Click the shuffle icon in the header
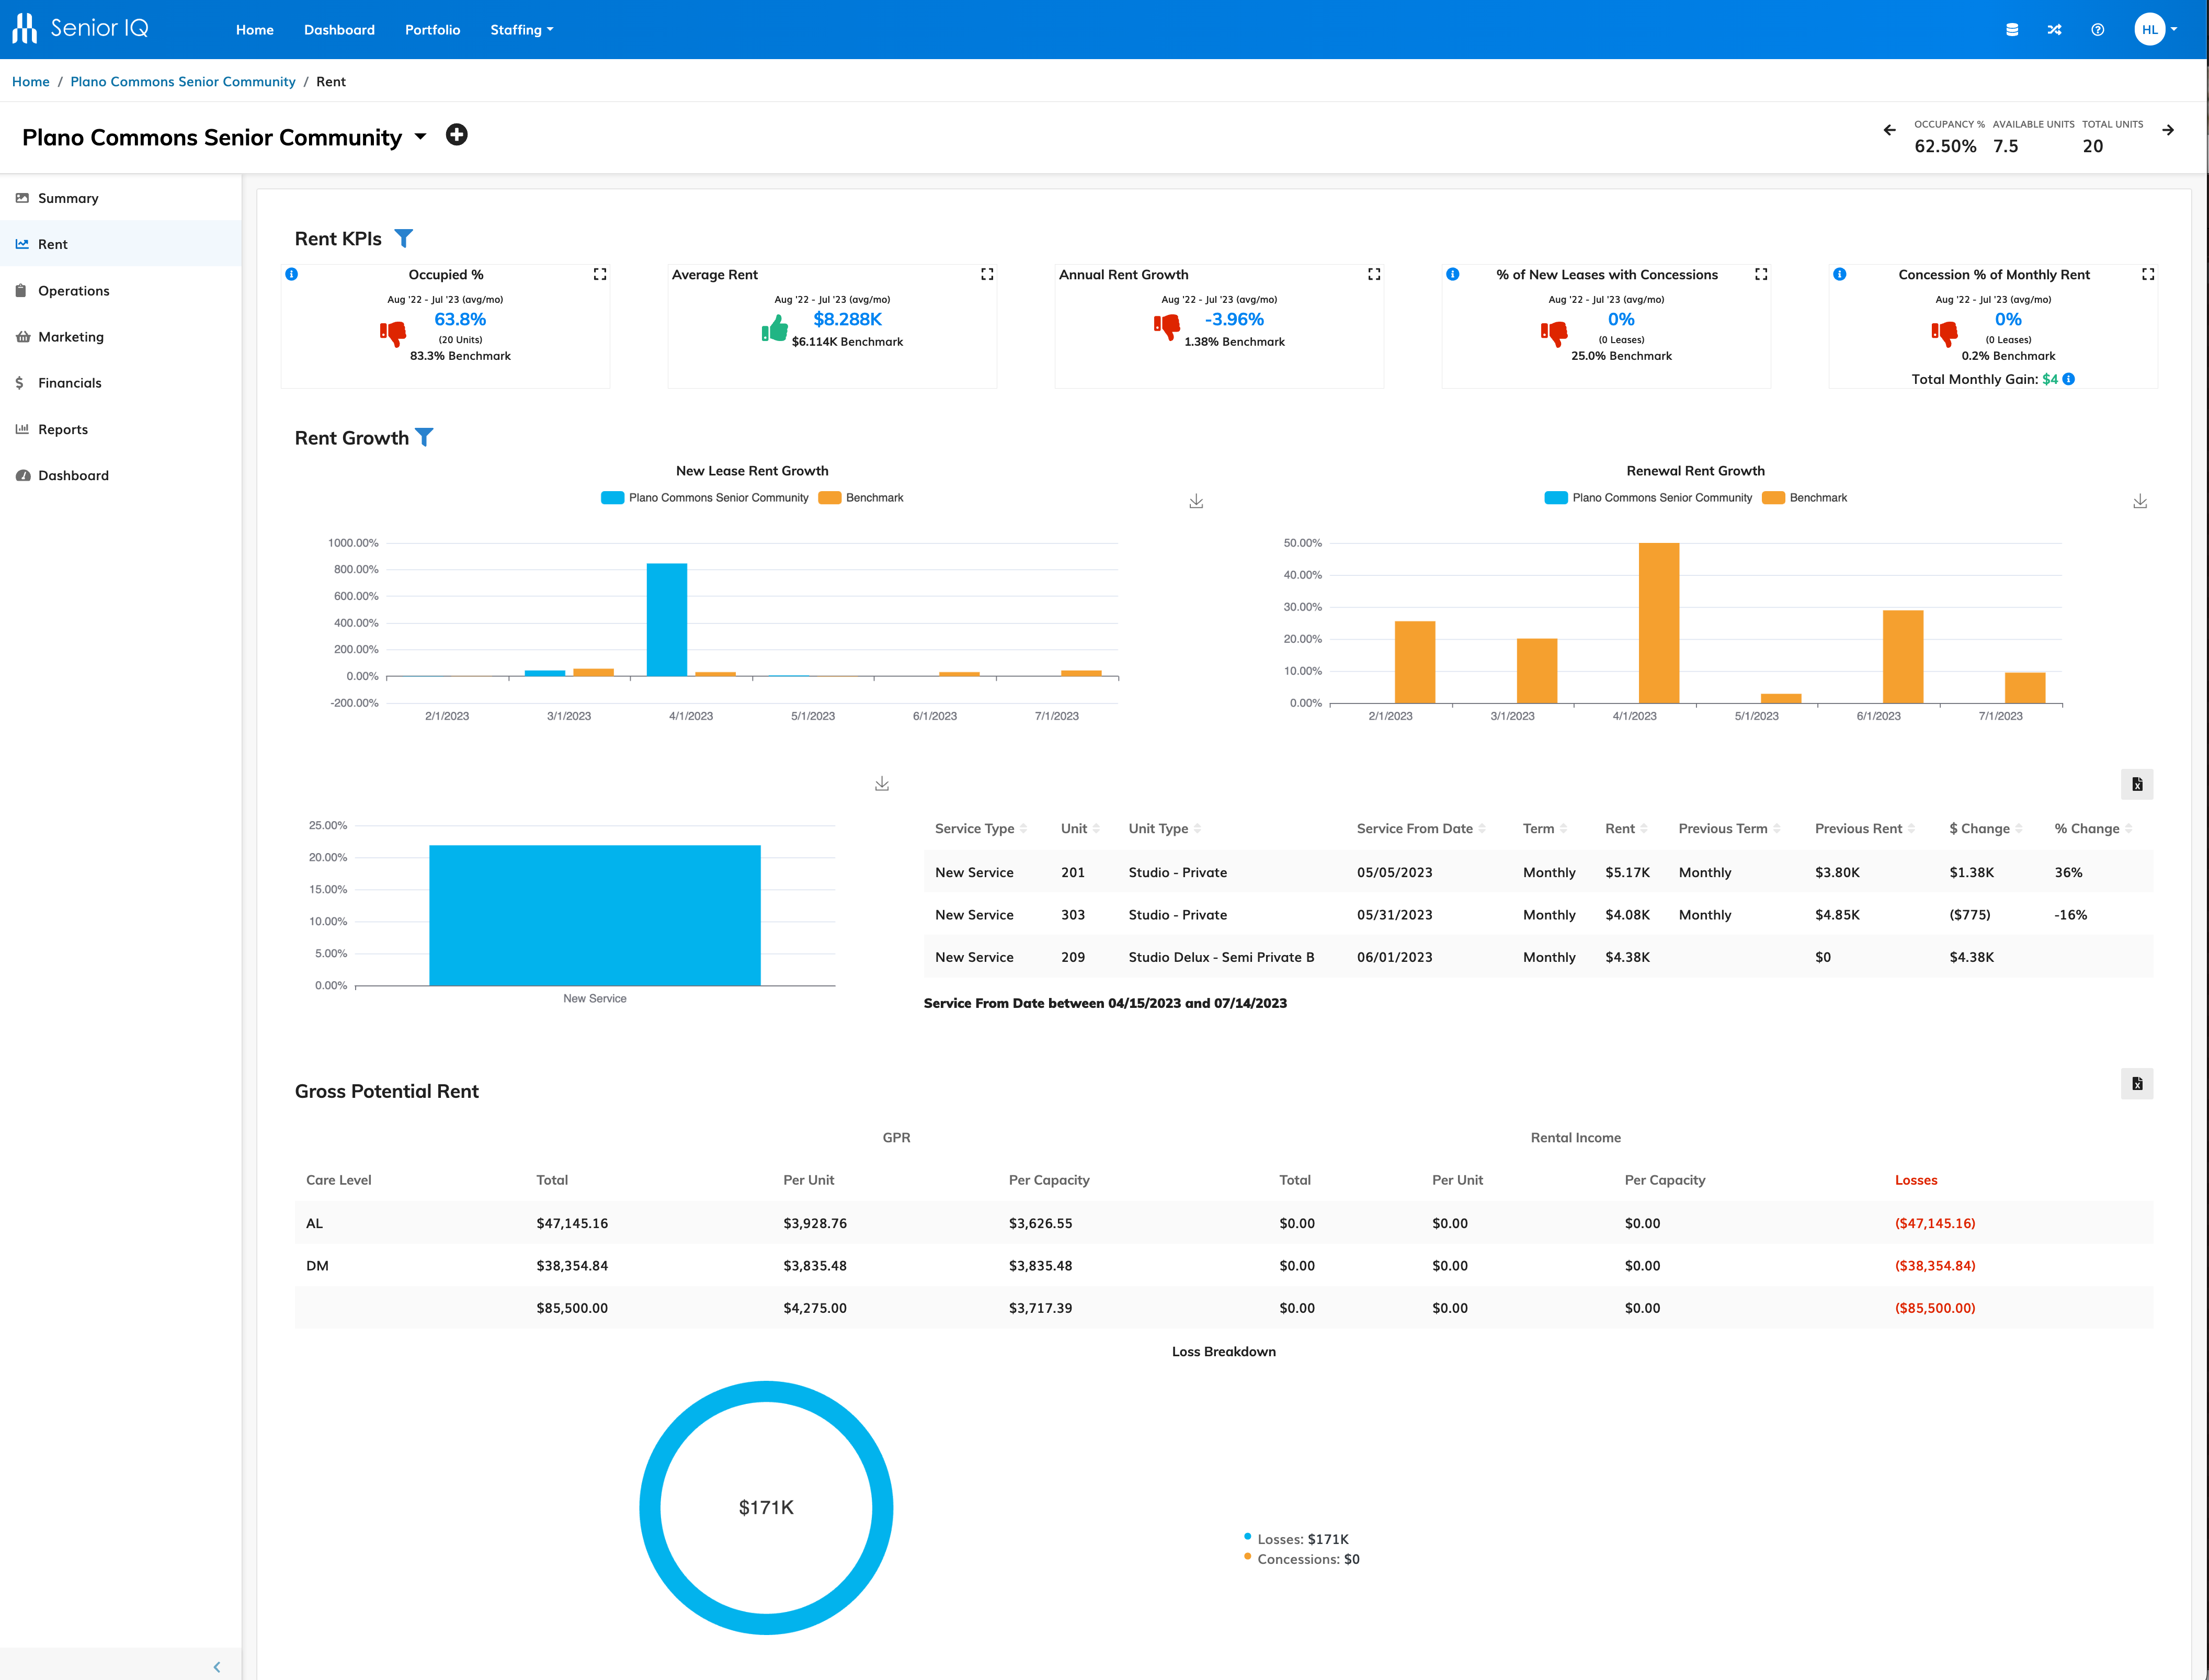Screen dimensions: 2209x1680 tap(2055, 29)
